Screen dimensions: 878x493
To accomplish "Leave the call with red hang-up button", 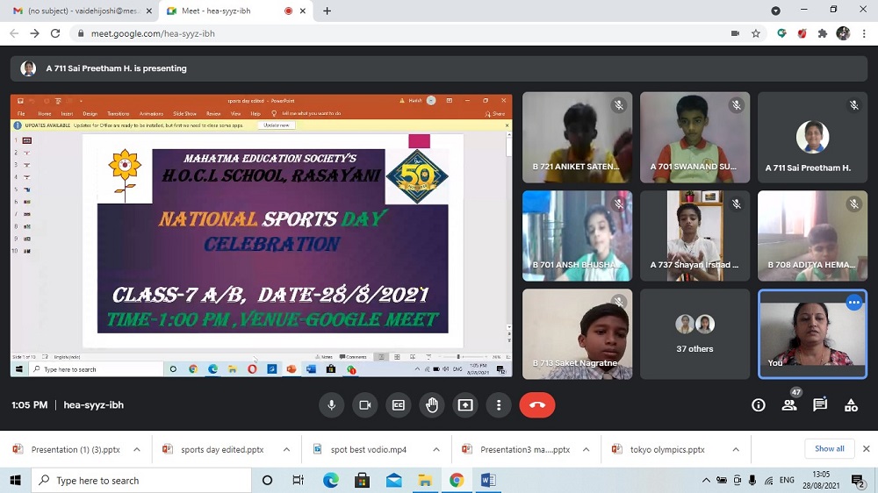I will coord(536,405).
